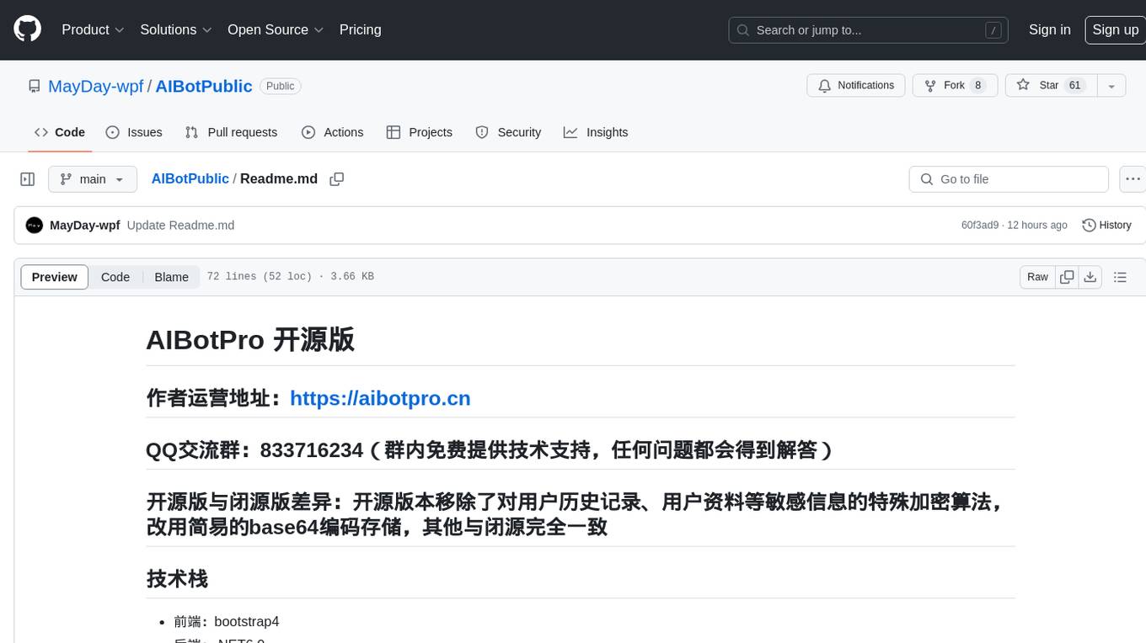The image size is (1146, 643).
Task: Open the more file actions menu
Action: click(1133, 179)
